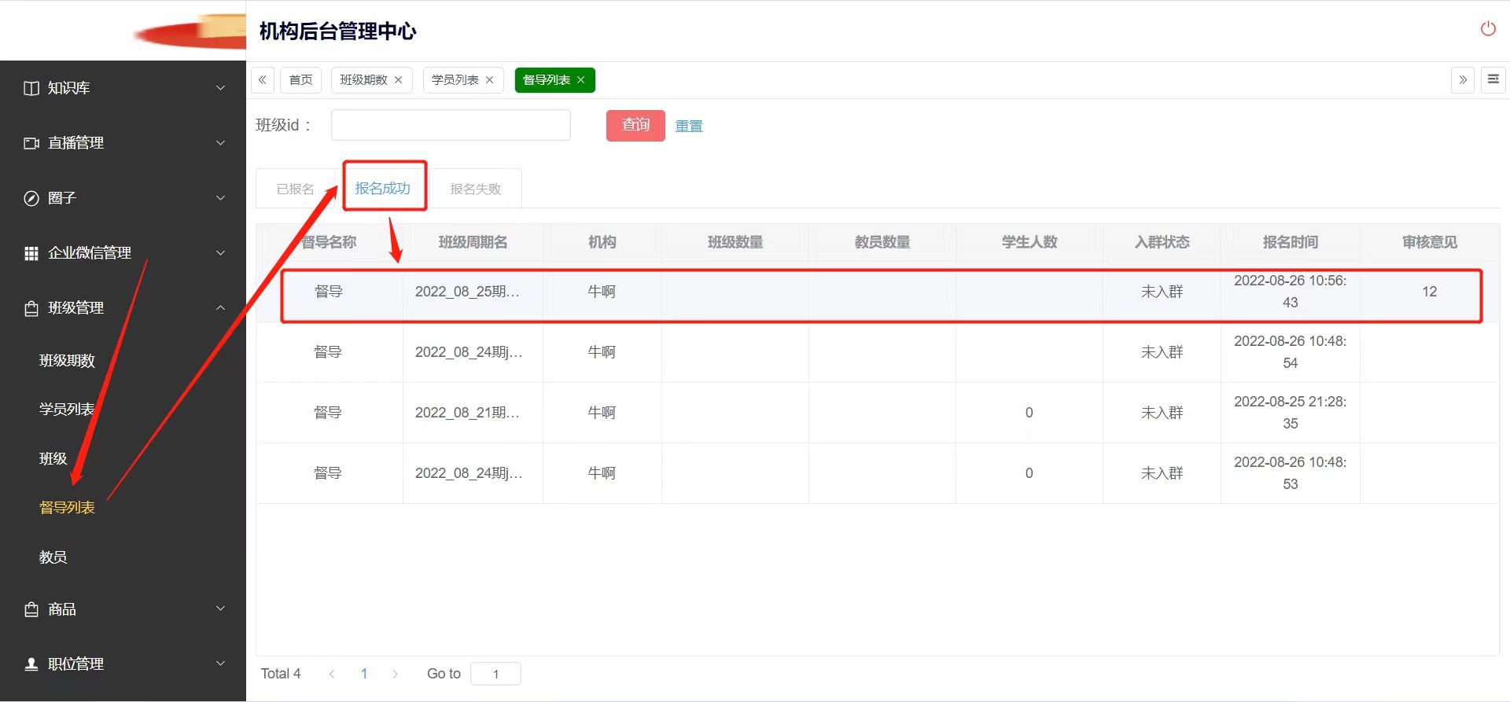Select 学员列表 submenu item
Image resolution: width=1510 pixels, height=702 pixels.
click(x=67, y=410)
